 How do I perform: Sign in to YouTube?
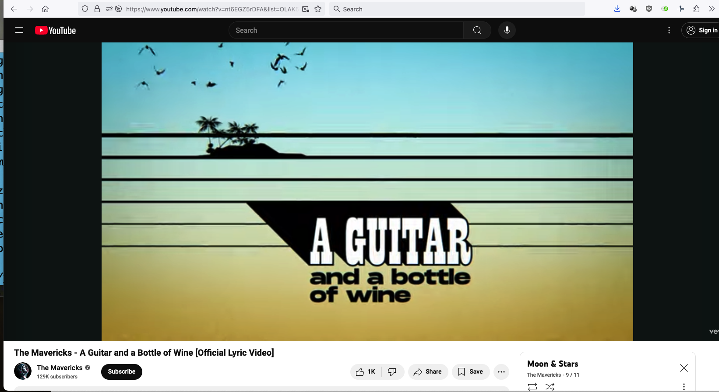coord(701,30)
